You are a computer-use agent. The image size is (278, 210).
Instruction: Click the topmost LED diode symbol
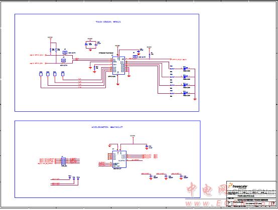tap(185, 68)
